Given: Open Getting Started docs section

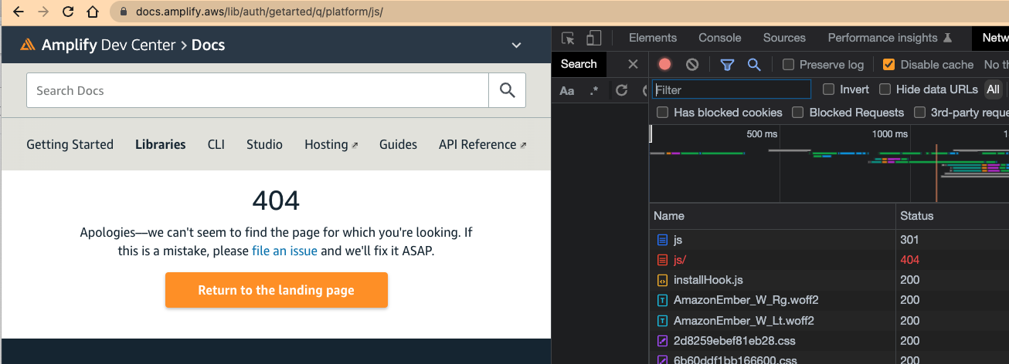Looking at the screenshot, I should [70, 144].
